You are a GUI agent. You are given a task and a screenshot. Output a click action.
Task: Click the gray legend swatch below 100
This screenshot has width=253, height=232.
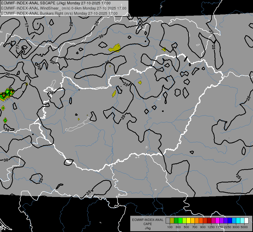(168, 221)
